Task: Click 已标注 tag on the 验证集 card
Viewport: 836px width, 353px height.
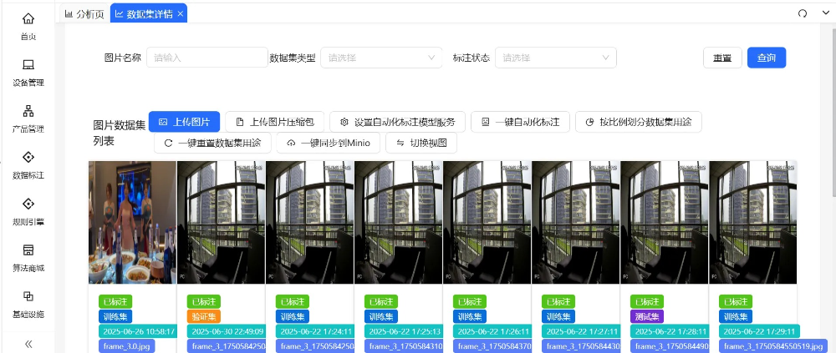Action: click(204, 301)
